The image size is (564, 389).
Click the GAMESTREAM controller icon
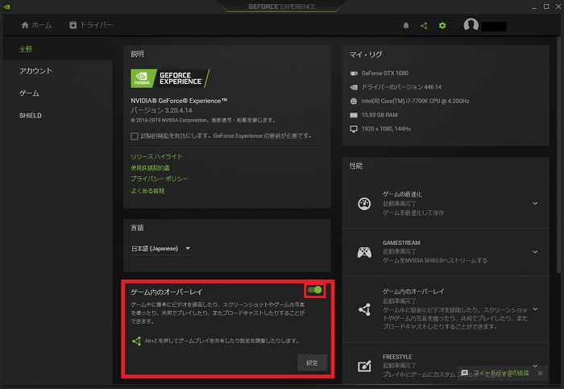click(364, 252)
